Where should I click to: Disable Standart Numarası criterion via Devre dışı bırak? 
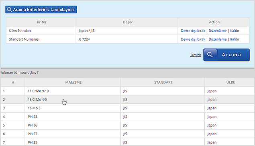[x=193, y=39]
